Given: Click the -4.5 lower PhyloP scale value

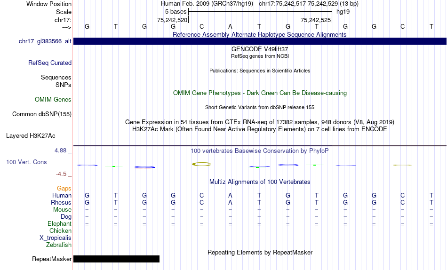Looking at the screenshot, I should coord(61,174).
